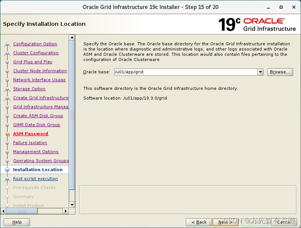The width and height of the screenshot is (301, 228).
Task: Click the step list scroll down arrow
Action: pos(72,205)
